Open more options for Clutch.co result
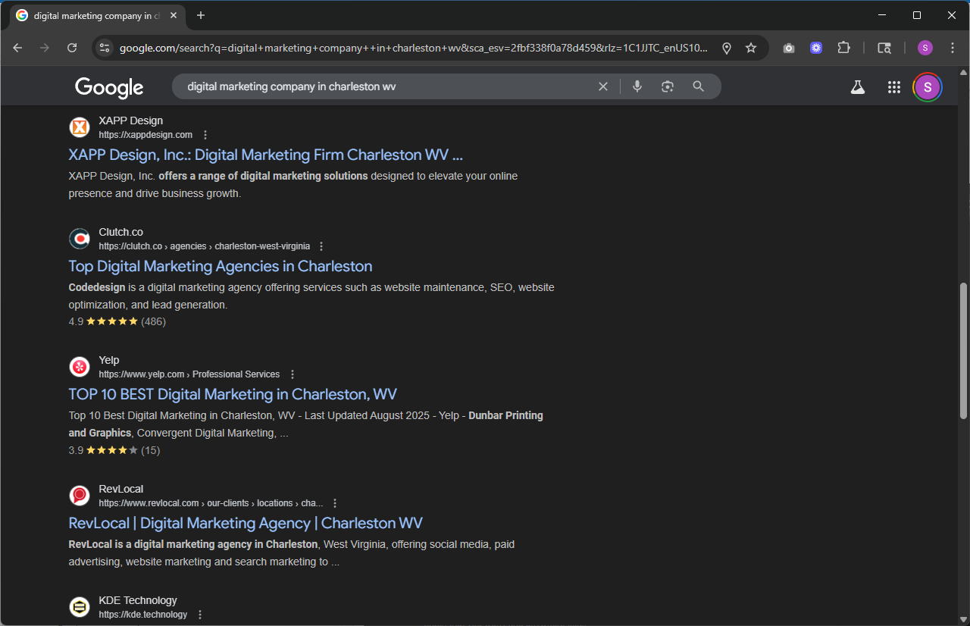 click(x=321, y=246)
